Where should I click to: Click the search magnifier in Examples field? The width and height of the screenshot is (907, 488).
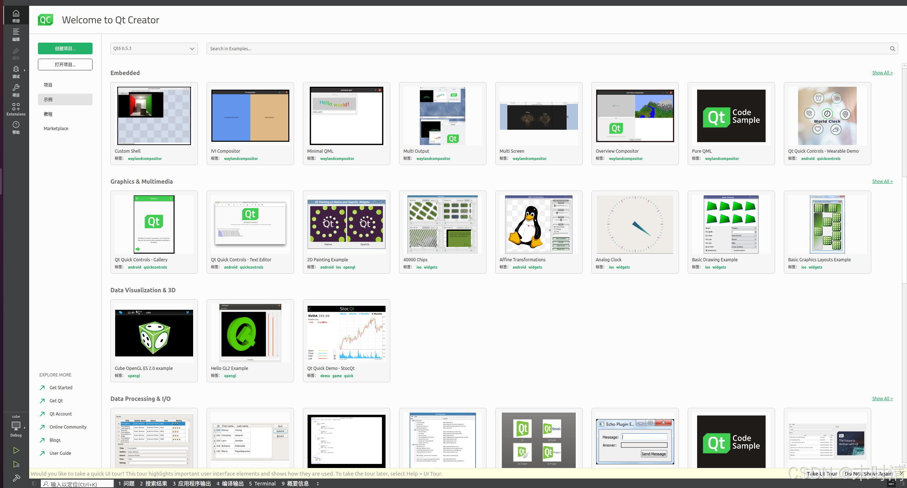coord(892,48)
